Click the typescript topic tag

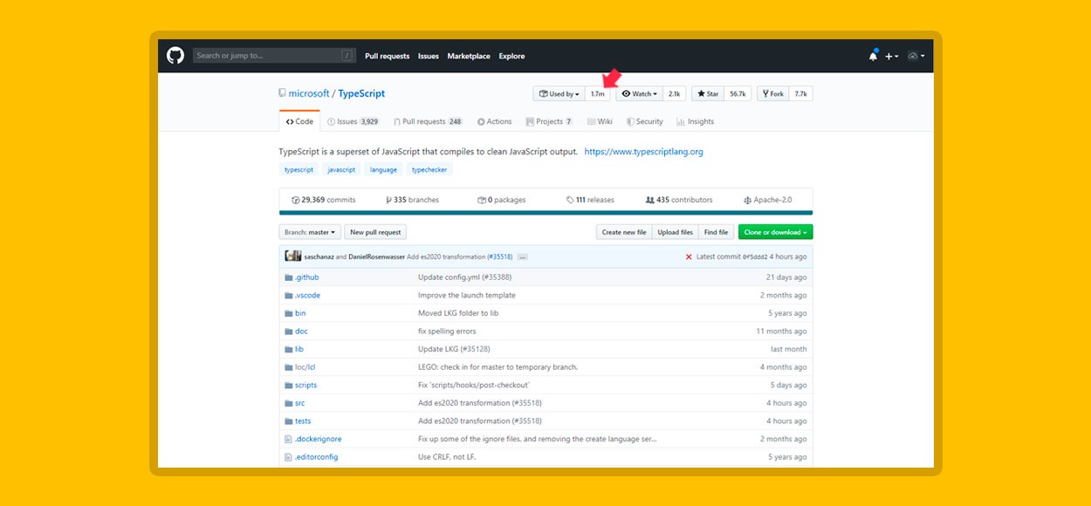point(298,170)
